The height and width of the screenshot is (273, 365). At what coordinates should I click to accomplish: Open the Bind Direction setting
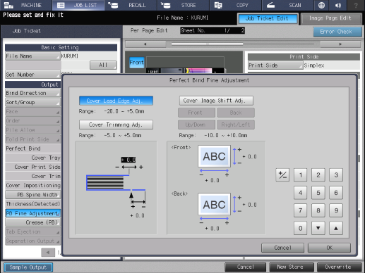click(32, 93)
